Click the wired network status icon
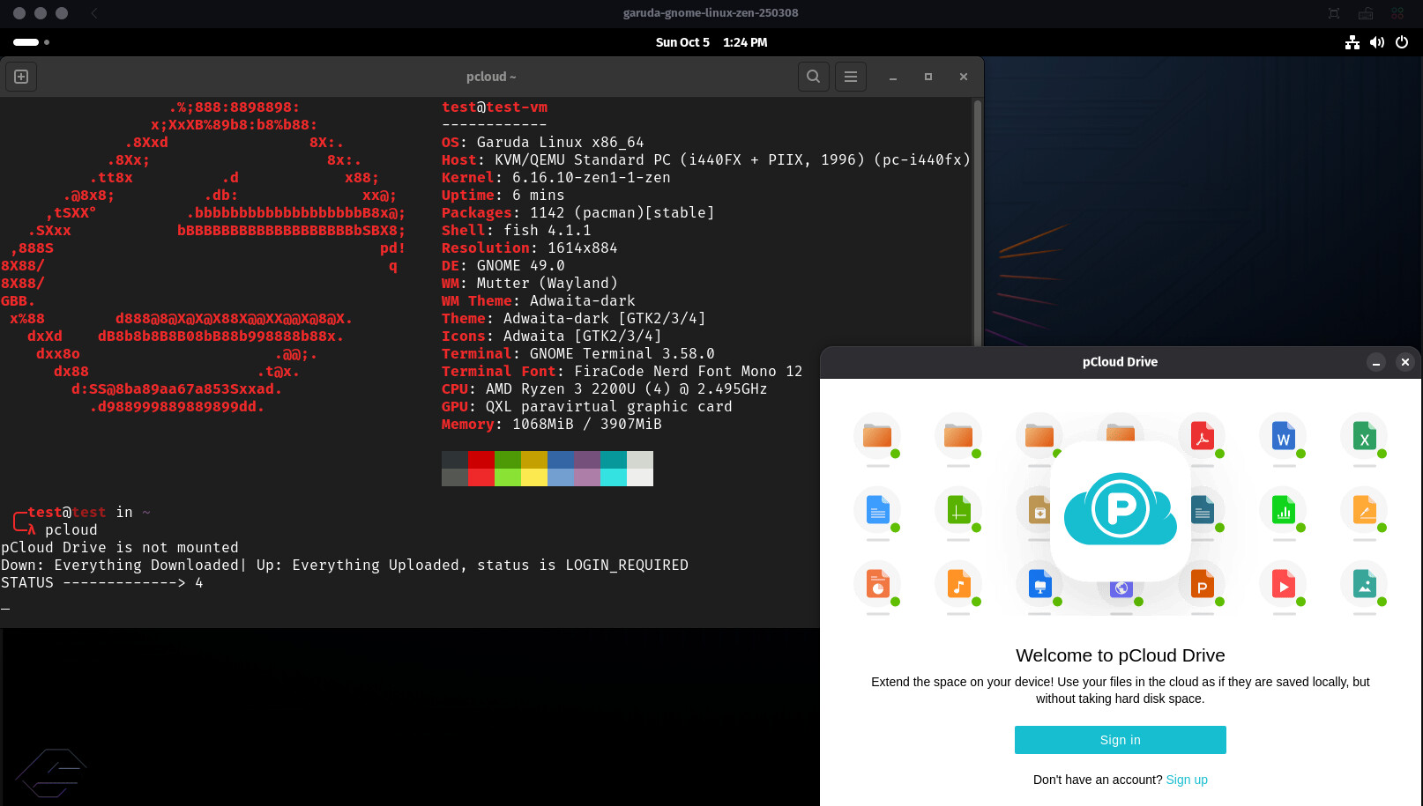This screenshot has width=1423, height=806. (x=1352, y=42)
